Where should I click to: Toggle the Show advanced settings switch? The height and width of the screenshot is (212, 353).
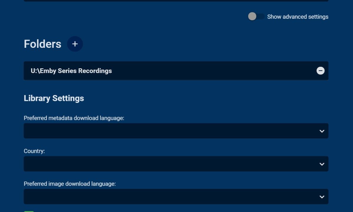pos(256,16)
